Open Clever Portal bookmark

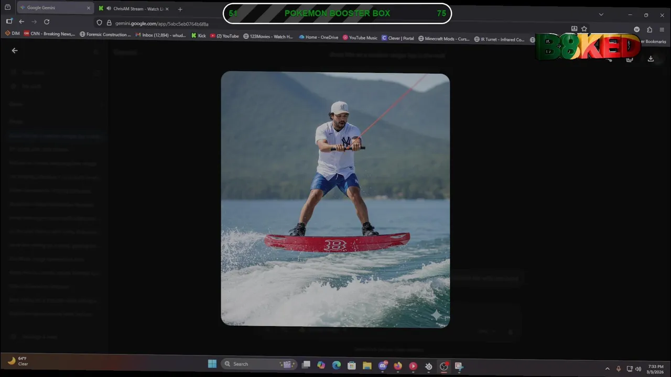click(398, 38)
